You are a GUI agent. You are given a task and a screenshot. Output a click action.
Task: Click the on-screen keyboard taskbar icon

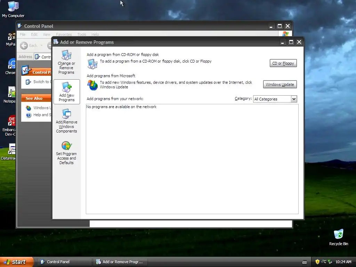(305, 262)
